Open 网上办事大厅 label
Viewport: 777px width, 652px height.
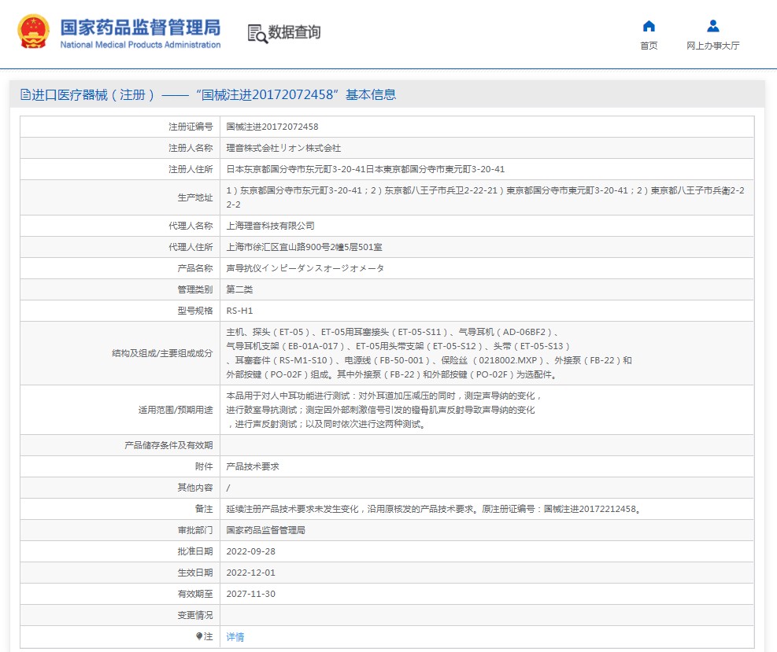(x=712, y=46)
